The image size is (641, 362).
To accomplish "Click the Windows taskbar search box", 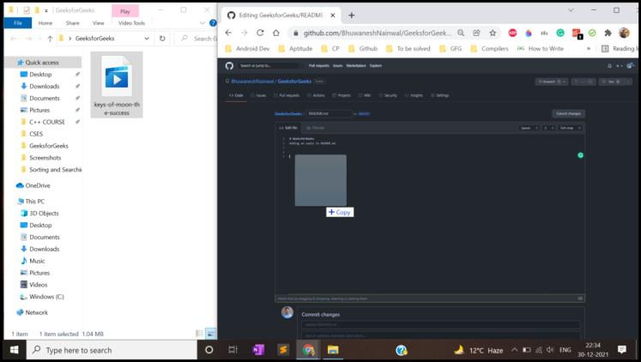I will [112, 350].
